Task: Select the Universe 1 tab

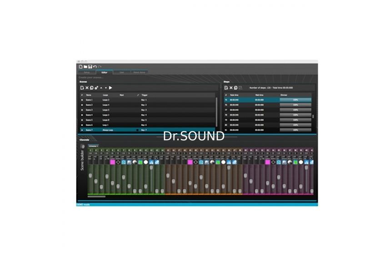Action: pos(93,146)
